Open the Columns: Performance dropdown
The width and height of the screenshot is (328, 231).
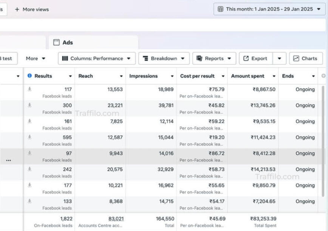coord(97,58)
